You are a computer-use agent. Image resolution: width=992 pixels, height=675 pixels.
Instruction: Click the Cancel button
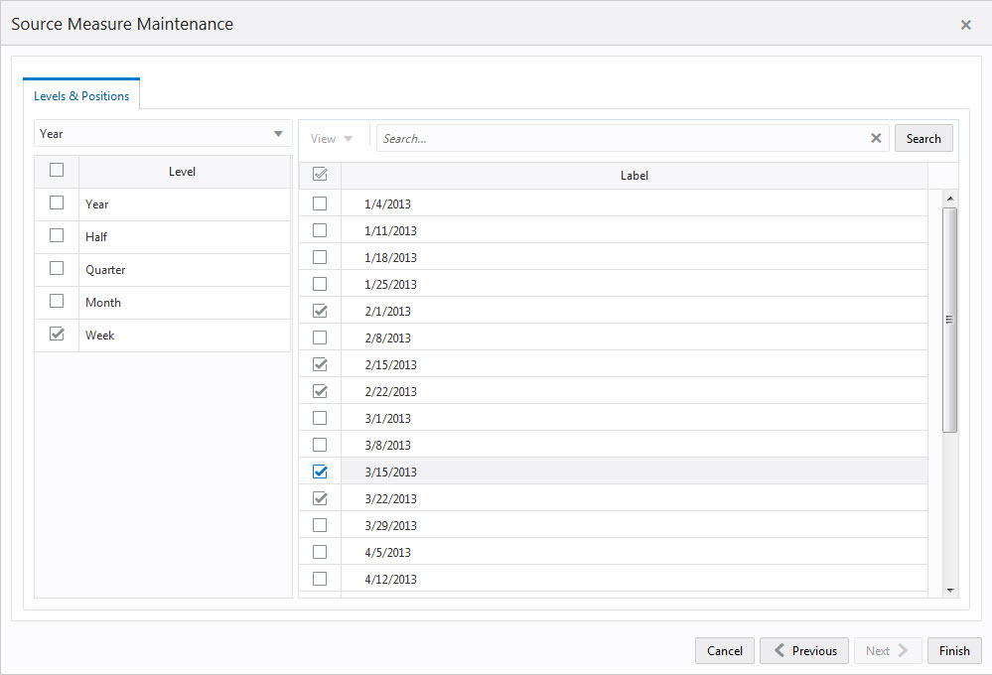click(x=724, y=650)
